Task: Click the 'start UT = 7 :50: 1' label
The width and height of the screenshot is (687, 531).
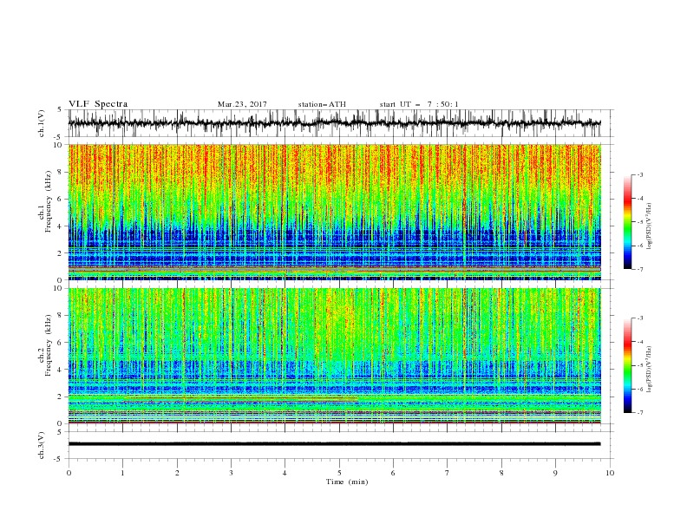Action: [x=419, y=104]
